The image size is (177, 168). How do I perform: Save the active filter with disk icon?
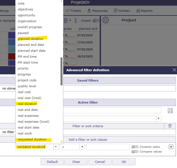(170, 111)
